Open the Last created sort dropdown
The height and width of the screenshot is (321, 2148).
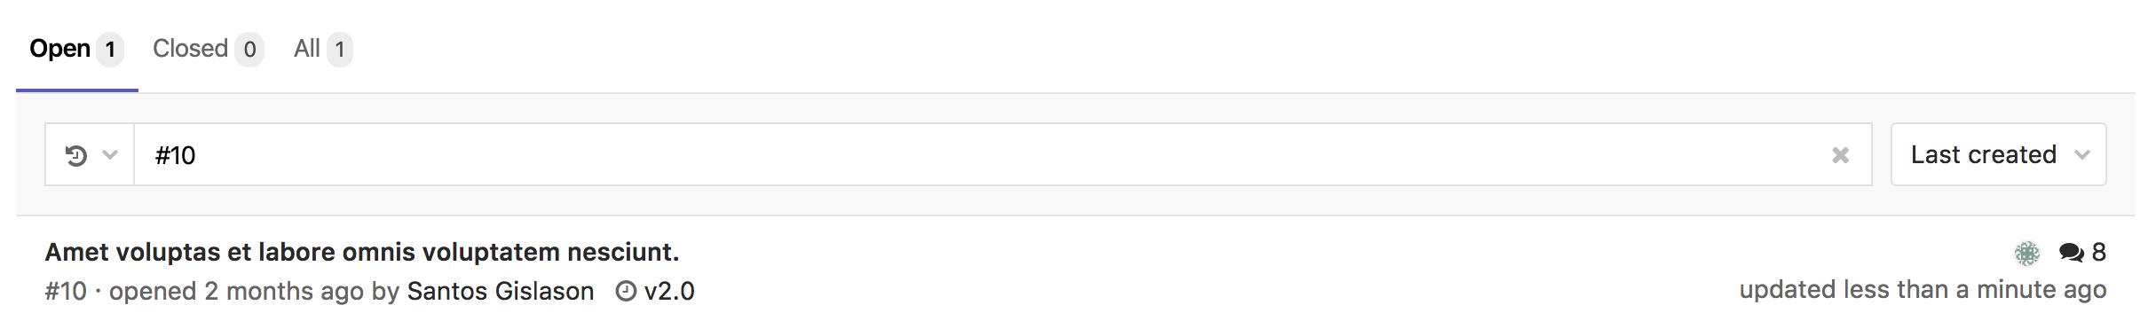point(1998,154)
